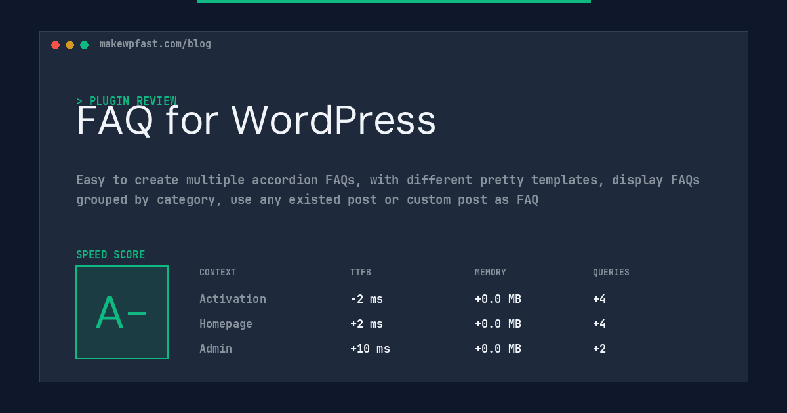Click the A- grade badge
This screenshot has height=413, width=787.
[122, 312]
